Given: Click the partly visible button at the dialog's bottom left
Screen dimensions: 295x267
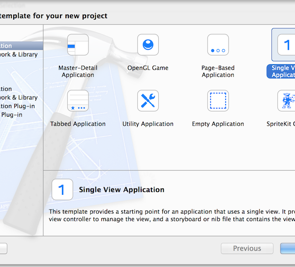Looking at the screenshot, I should 3,248.
